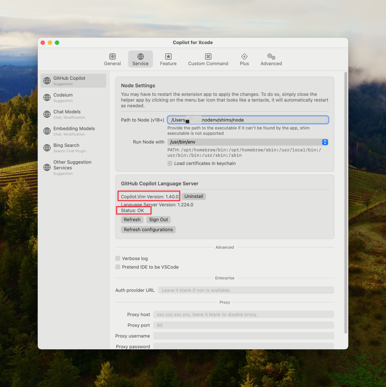The height and width of the screenshot is (387, 386).
Task: Click the Other Suggestion Services globe icon
Action: point(47,167)
